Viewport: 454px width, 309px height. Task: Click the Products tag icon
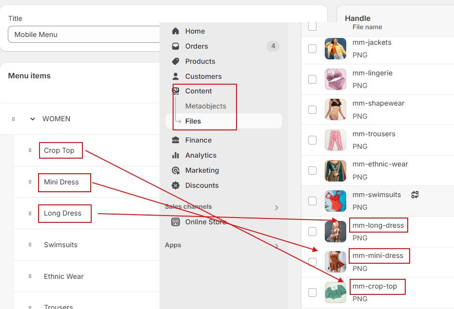point(176,61)
